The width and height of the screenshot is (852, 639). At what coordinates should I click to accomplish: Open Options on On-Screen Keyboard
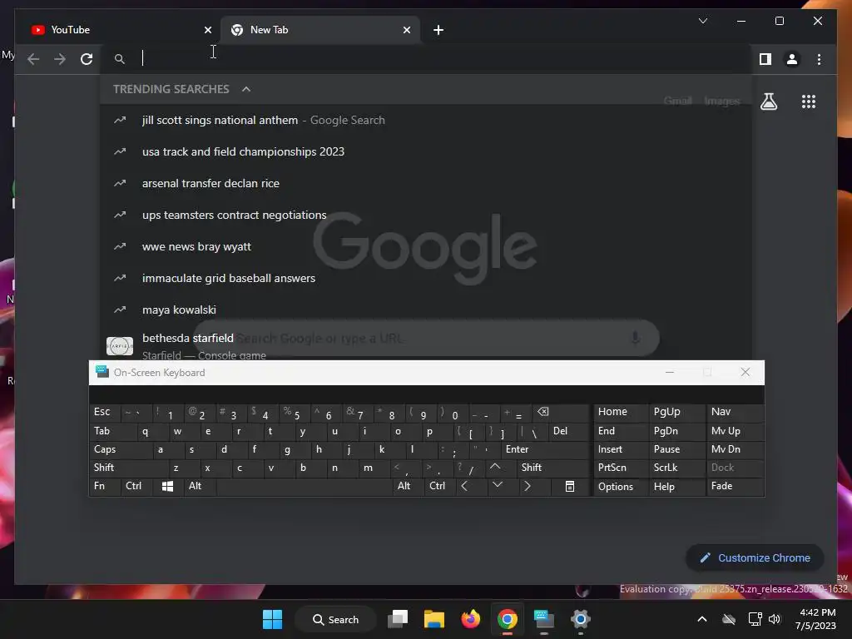(621, 486)
